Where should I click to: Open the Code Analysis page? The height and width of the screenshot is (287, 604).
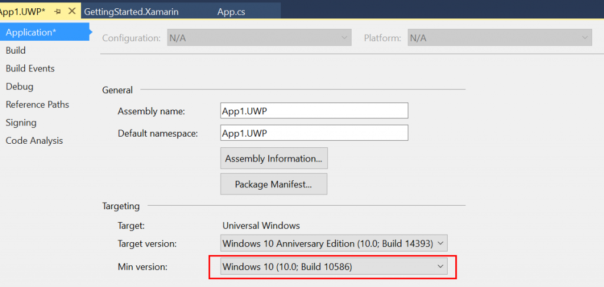(34, 141)
